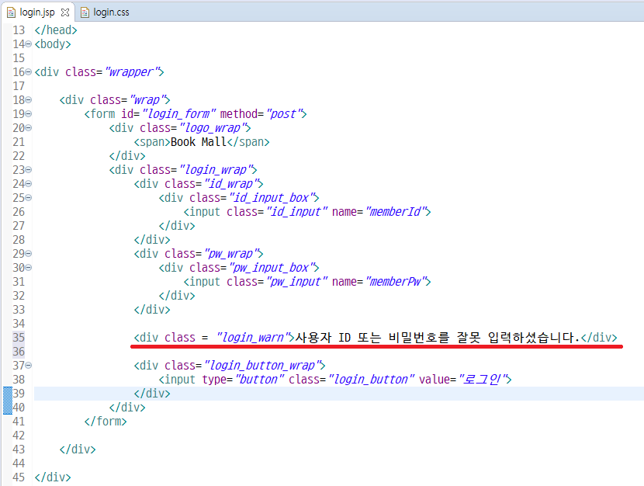Image resolution: width=644 pixels, height=486 pixels.
Task: Click the "memberId" name value
Action: 396,212
